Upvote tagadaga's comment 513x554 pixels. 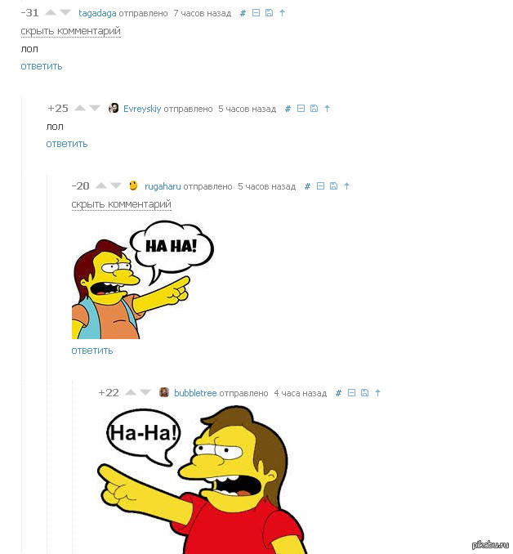pyautogui.click(x=51, y=13)
